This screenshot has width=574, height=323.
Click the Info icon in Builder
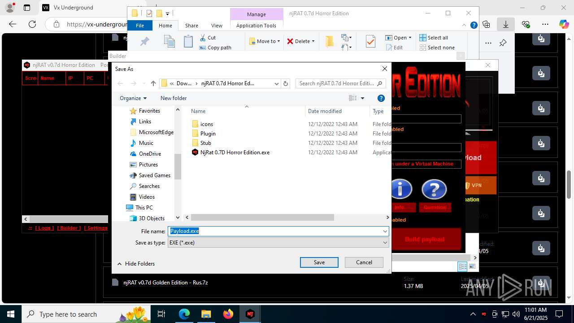point(400,189)
